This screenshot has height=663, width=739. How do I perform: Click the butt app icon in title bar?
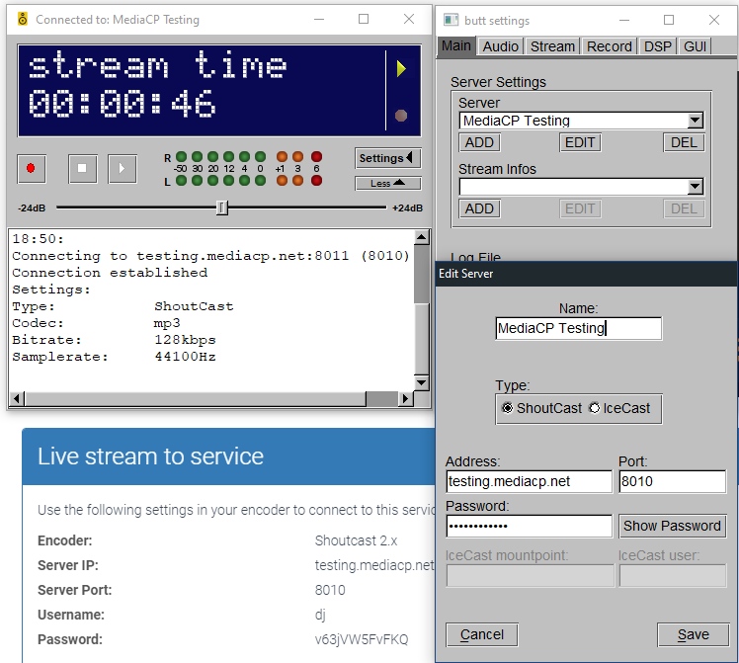pyautogui.click(x=23, y=20)
